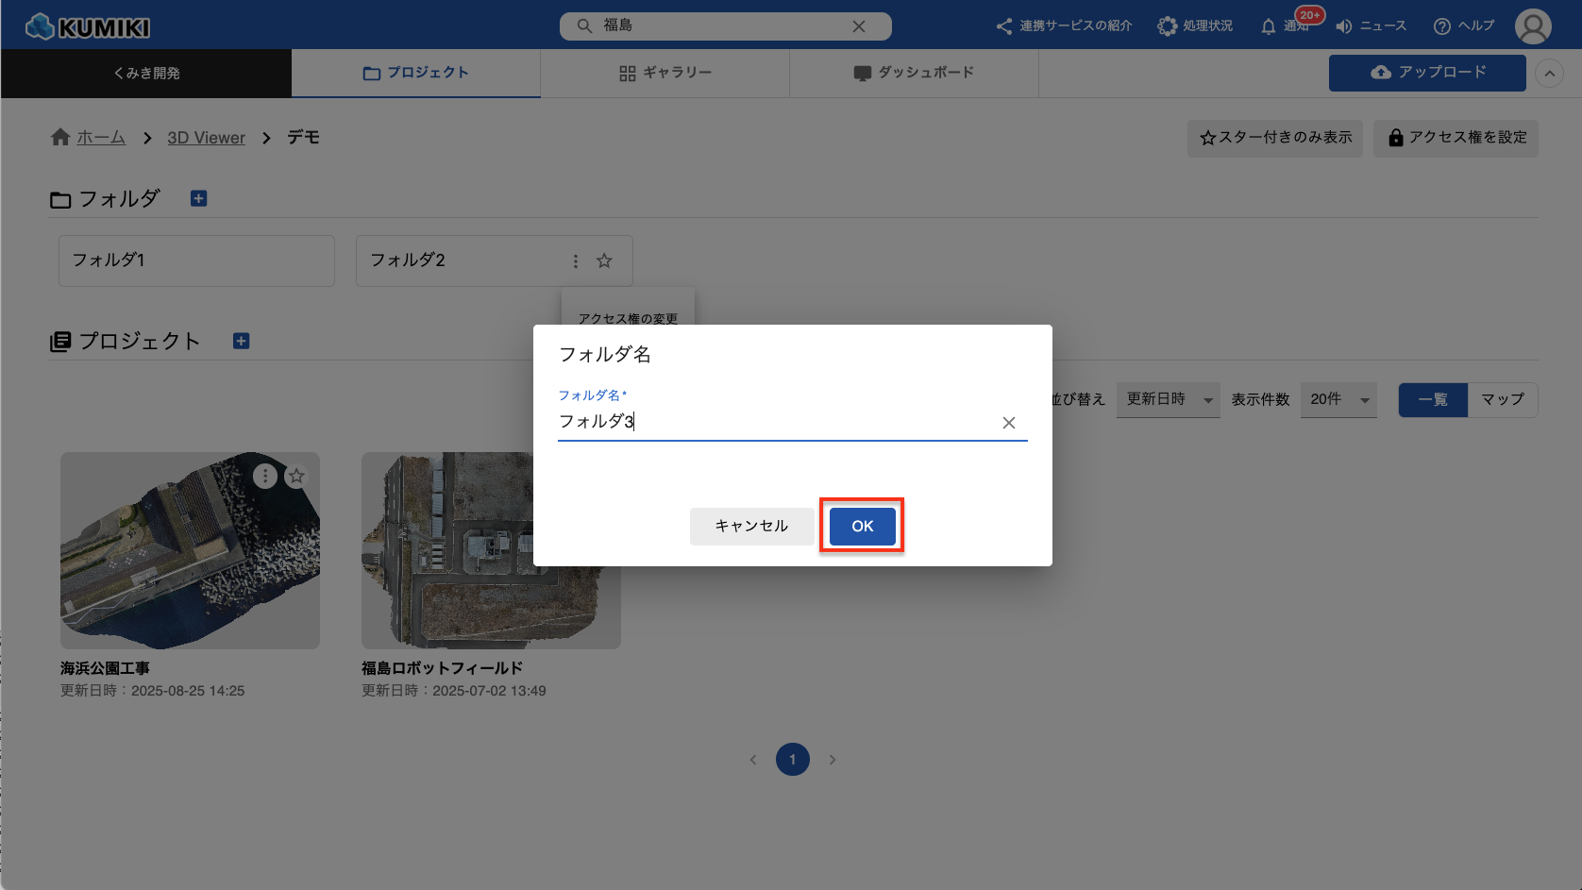Click the フォルダ名 text input field
Screen dimensions: 1582x890
click(774, 422)
